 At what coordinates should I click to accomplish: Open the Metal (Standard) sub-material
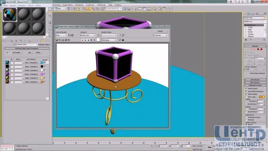[31, 70]
